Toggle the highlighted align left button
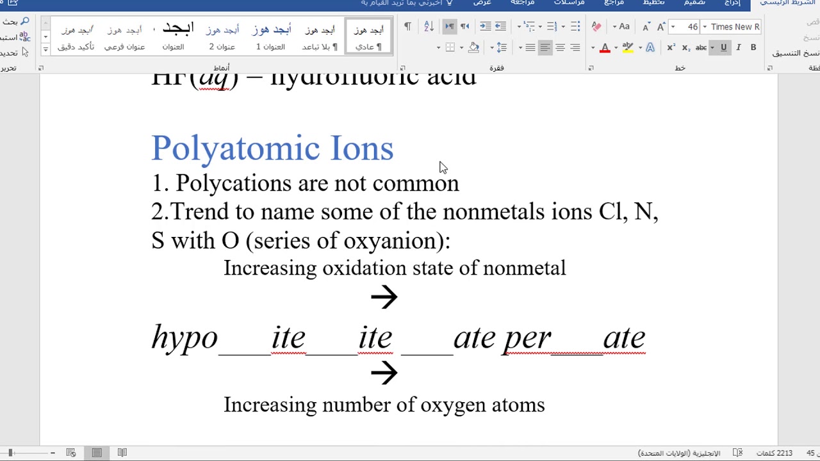 545,47
